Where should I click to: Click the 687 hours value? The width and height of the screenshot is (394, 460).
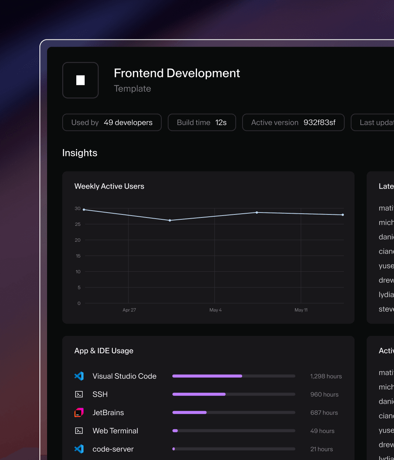coord(324,413)
